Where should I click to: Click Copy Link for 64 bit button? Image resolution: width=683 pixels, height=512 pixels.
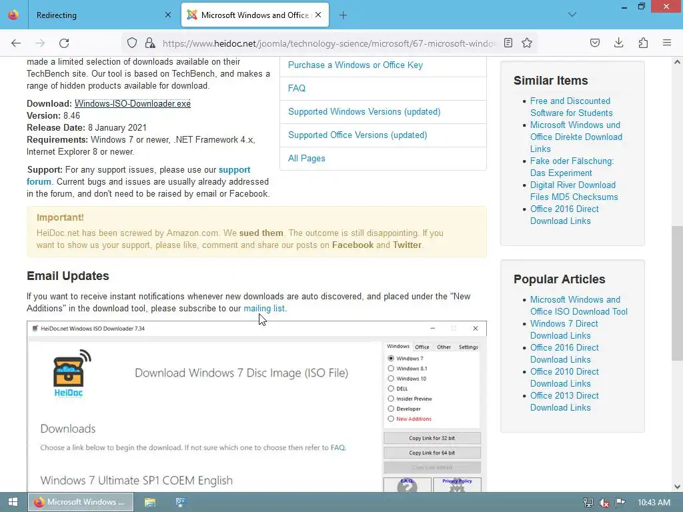[432, 453]
